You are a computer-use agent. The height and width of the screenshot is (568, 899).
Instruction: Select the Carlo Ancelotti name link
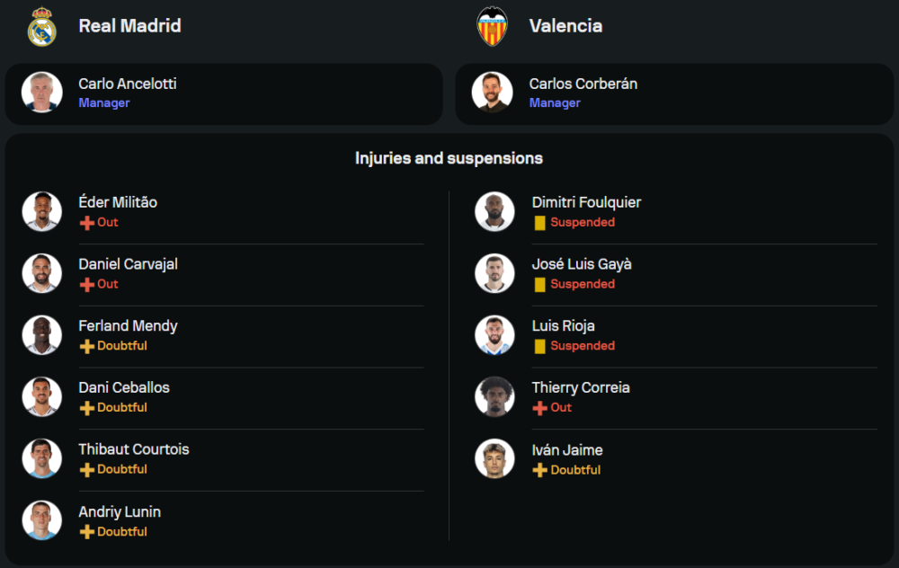[128, 84]
